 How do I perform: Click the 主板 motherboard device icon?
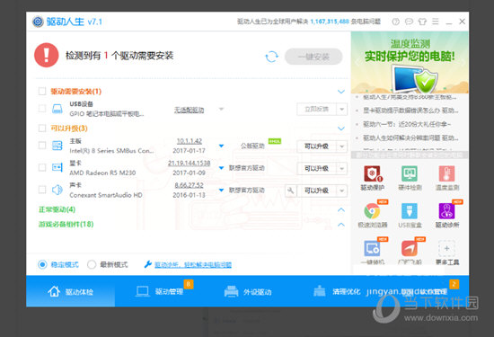[57, 146]
